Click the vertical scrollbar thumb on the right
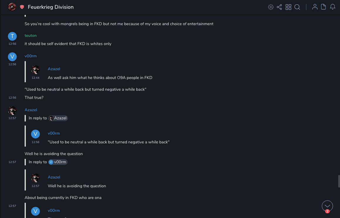Viewport: 340px width, 218px height. [339, 181]
